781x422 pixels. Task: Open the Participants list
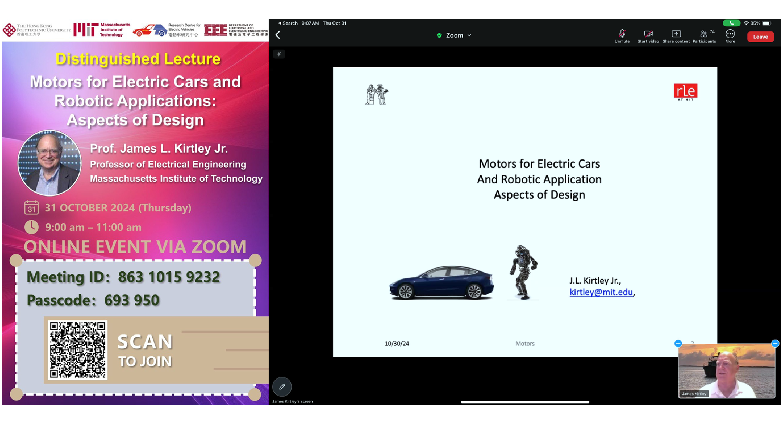(704, 36)
